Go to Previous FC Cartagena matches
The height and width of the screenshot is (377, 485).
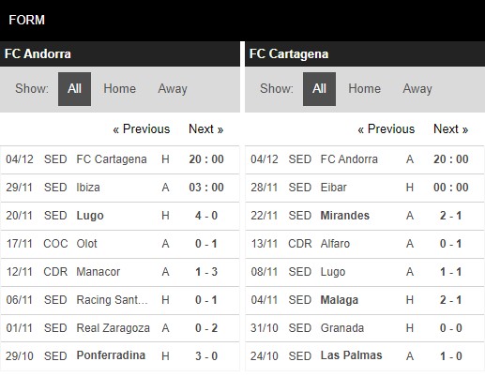click(386, 128)
